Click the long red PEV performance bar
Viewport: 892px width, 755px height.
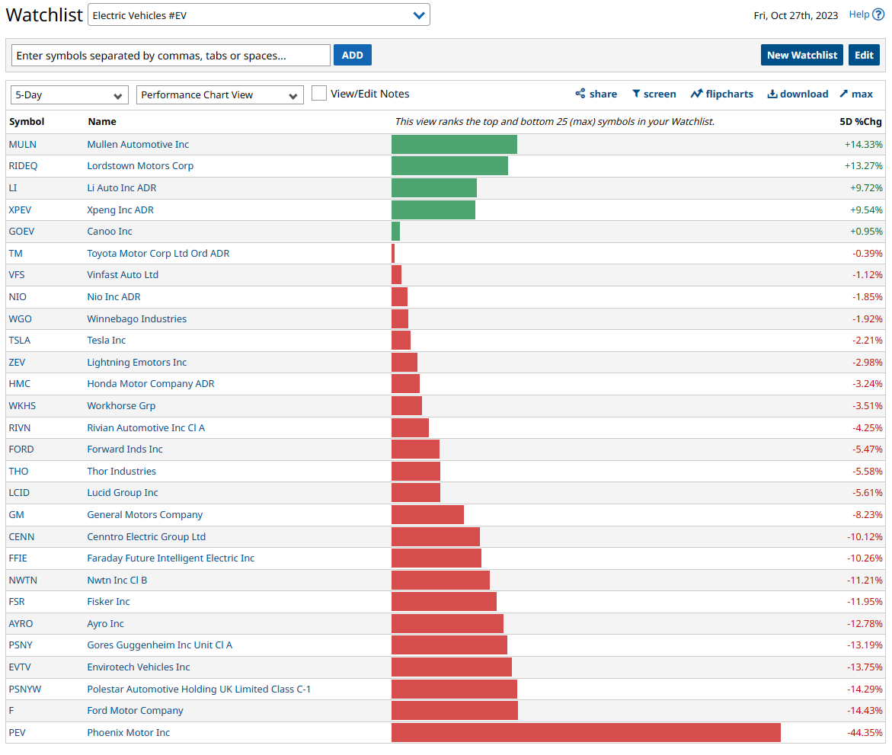586,733
